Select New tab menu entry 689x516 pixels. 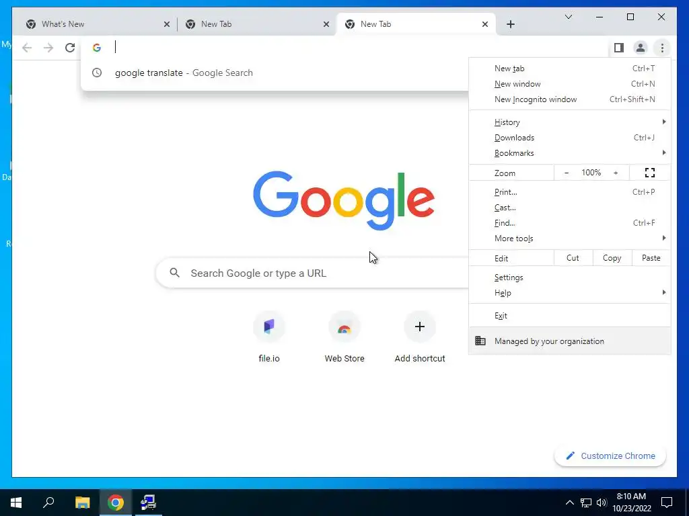(x=569, y=69)
